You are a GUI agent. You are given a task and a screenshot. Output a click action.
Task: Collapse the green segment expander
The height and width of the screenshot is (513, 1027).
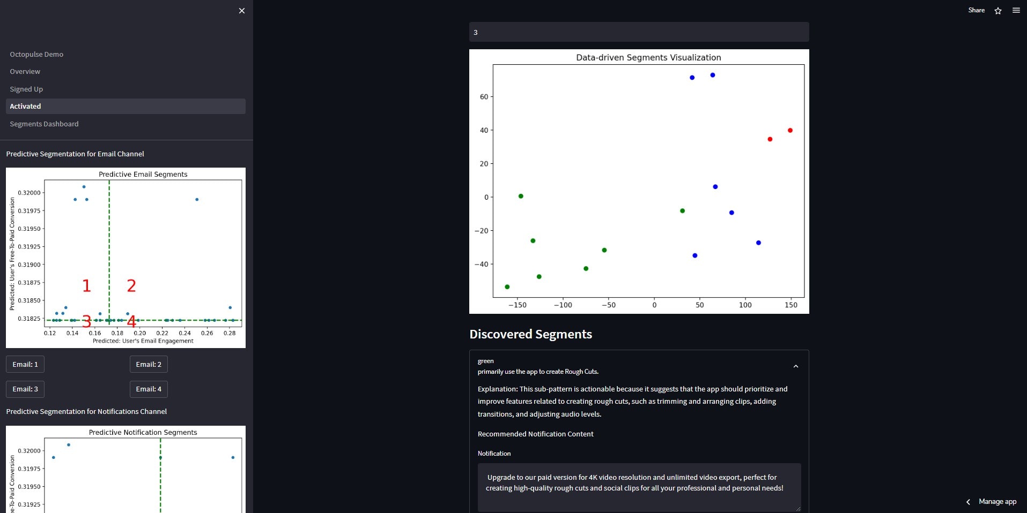pos(796,366)
